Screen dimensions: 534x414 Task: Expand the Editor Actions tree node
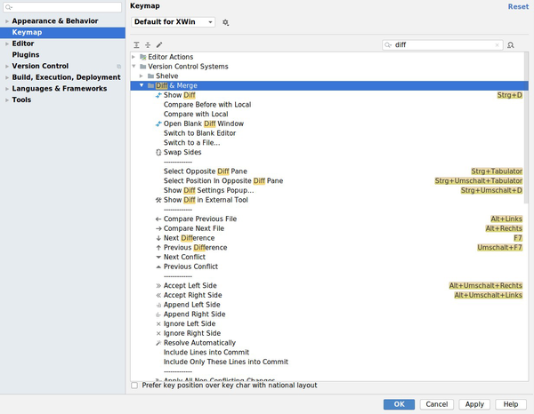point(133,57)
